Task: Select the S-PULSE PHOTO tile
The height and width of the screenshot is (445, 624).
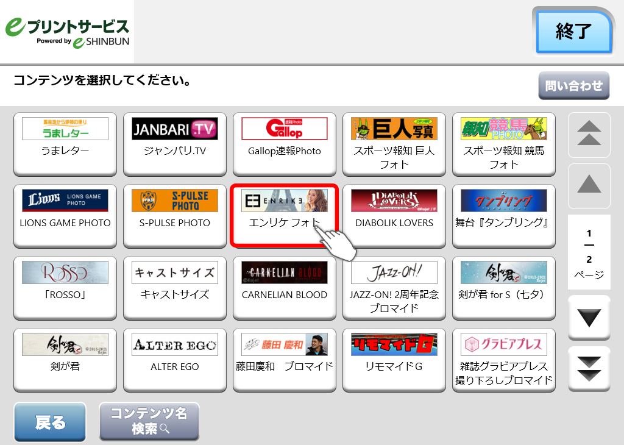Action: 175,216
